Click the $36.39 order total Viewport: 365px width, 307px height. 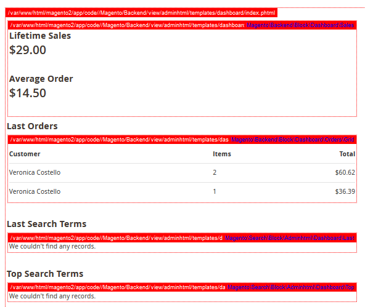tap(345, 191)
